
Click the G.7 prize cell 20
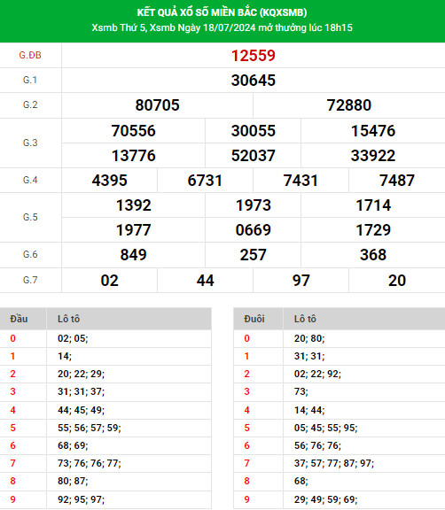pyautogui.click(x=397, y=281)
